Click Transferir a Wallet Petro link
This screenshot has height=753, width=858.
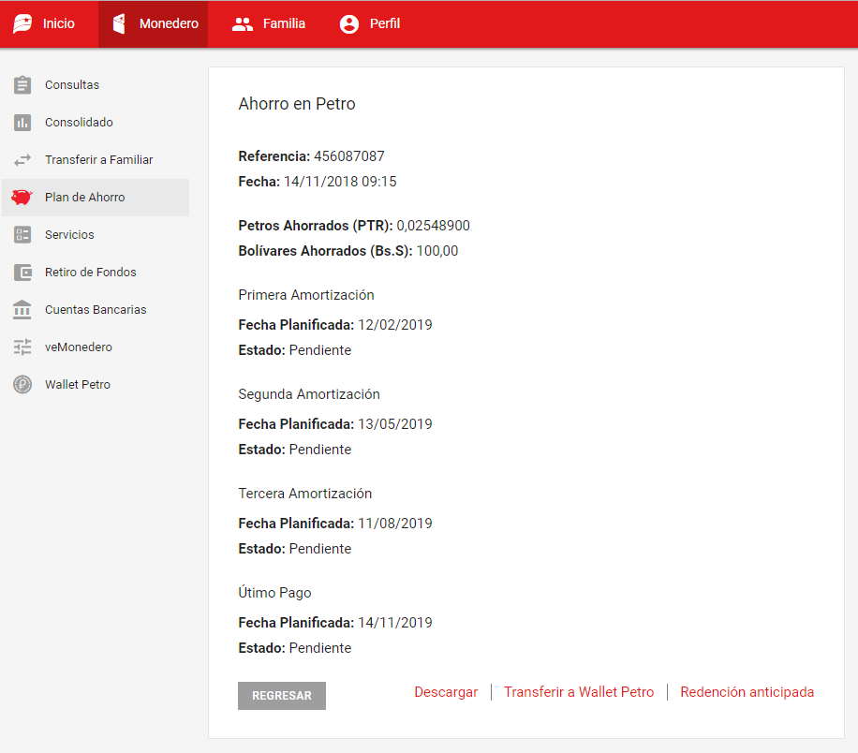[579, 692]
